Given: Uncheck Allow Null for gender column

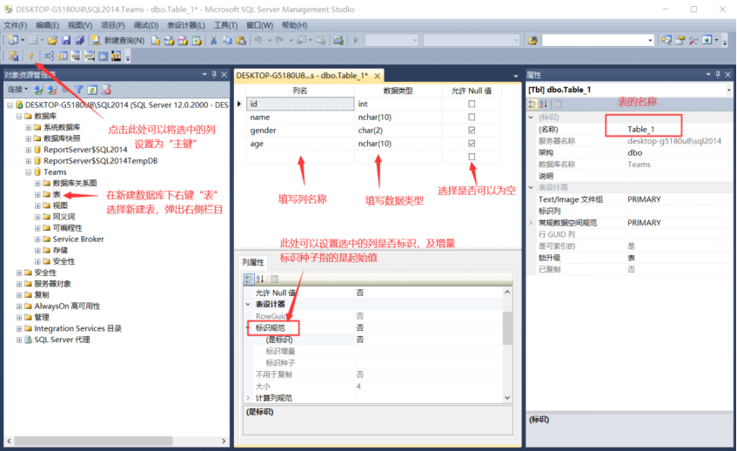Looking at the screenshot, I should pyautogui.click(x=472, y=130).
